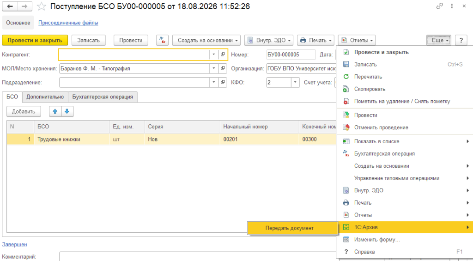473x261 pixels.
Task: Click the Начальный номер column header
Action: tap(260, 127)
